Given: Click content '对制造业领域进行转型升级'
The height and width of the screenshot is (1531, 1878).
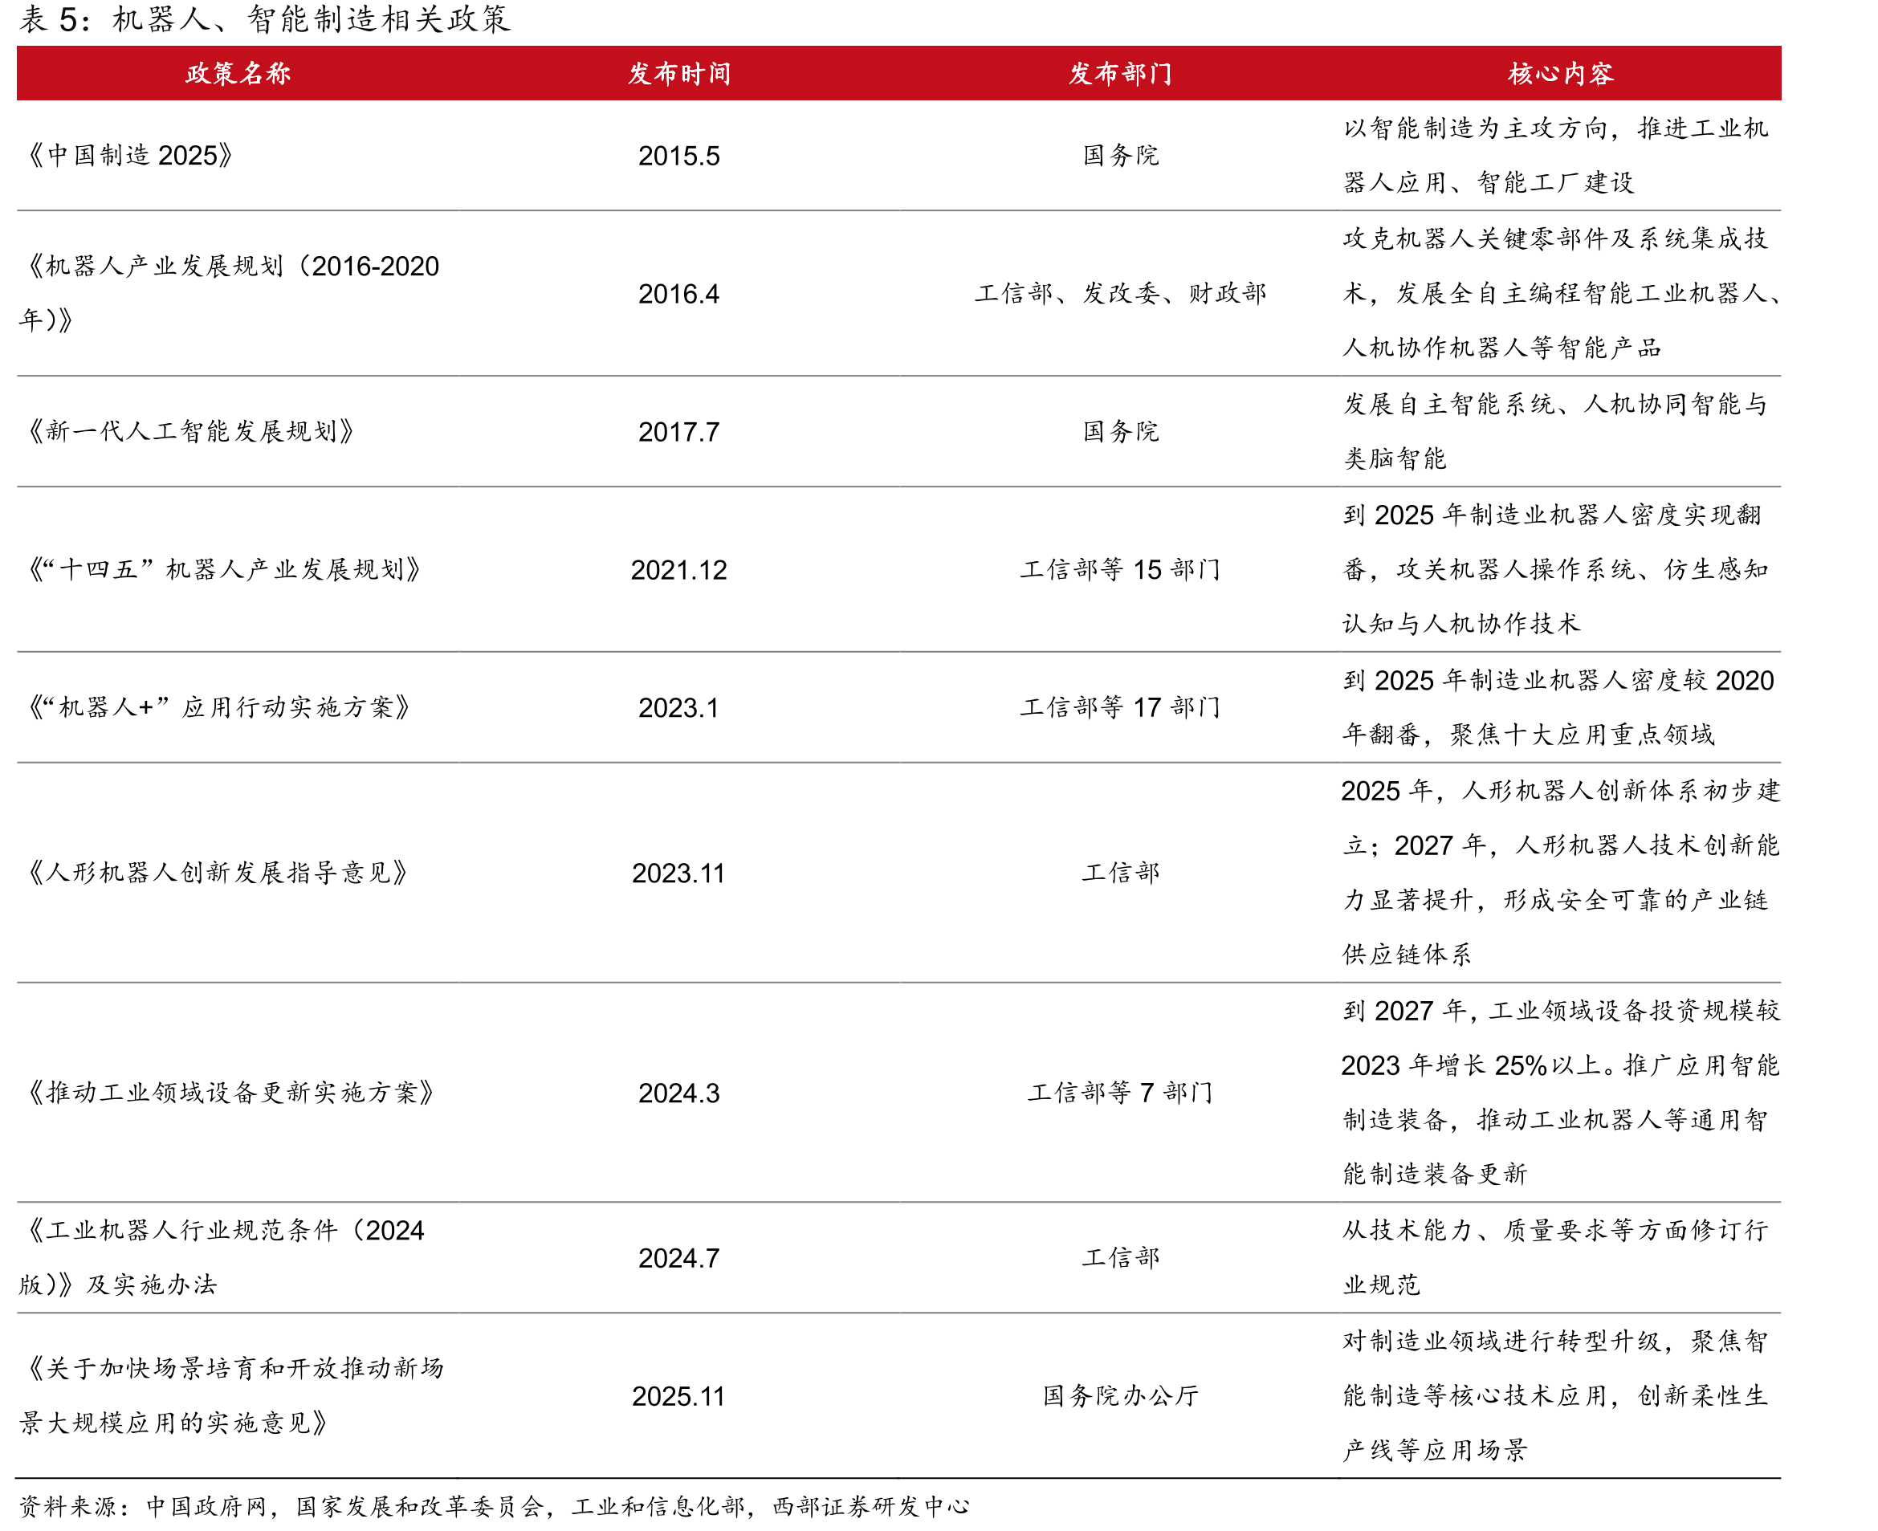Looking at the screenshot, I should click(x=1502, y=1342).
